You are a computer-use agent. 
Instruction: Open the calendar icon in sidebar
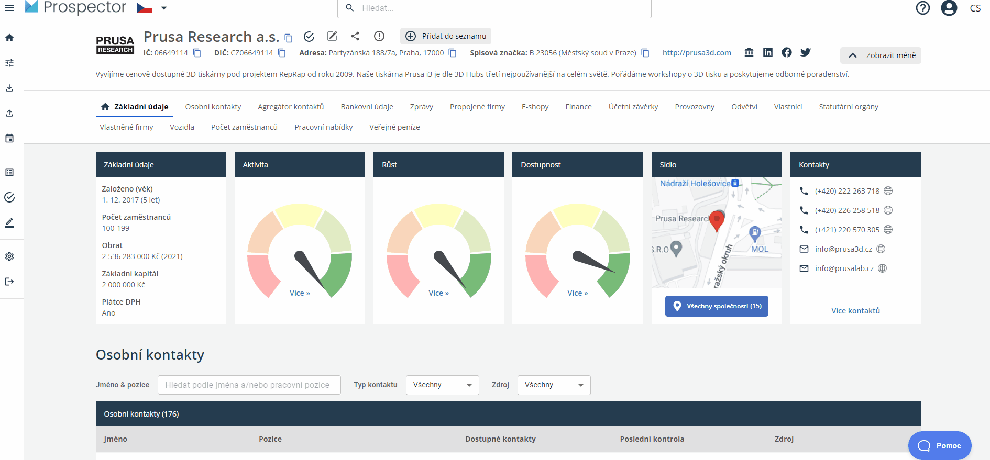pos(9,138)
